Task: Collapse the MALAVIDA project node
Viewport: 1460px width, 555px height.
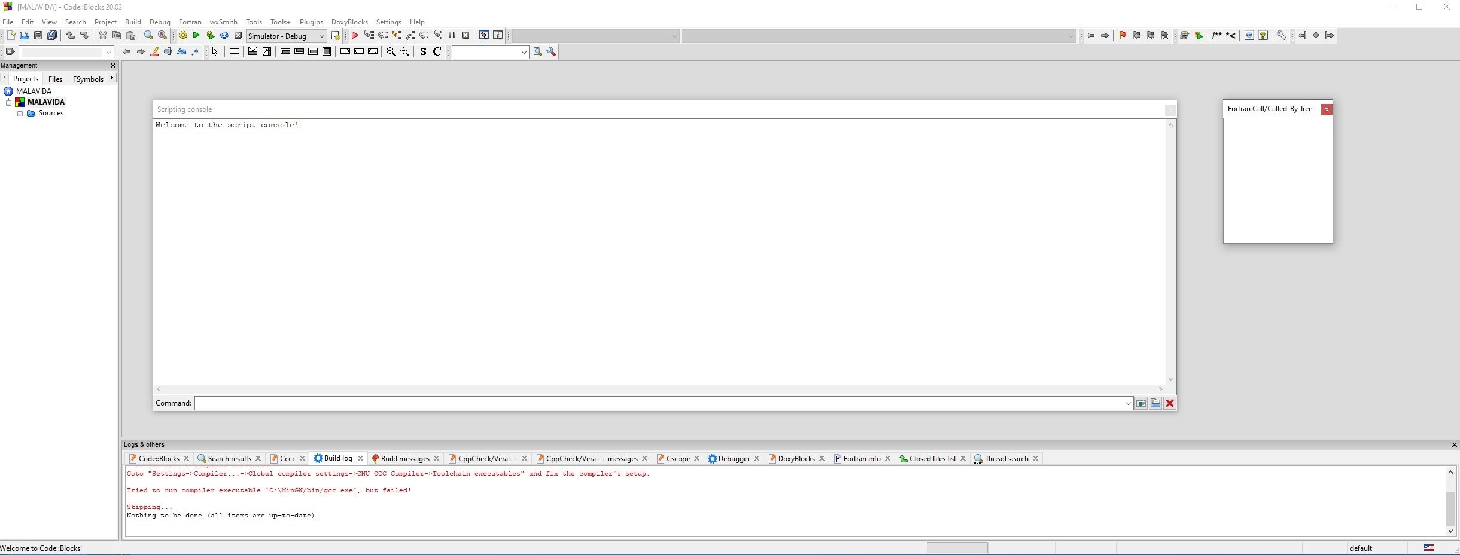Action: coord(10,102)
